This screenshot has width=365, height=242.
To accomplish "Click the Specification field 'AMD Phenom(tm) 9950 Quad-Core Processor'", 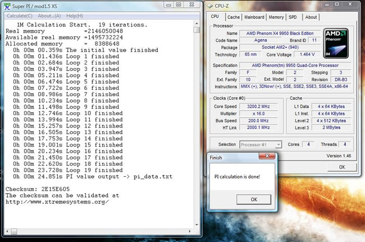I will [295, 65].
